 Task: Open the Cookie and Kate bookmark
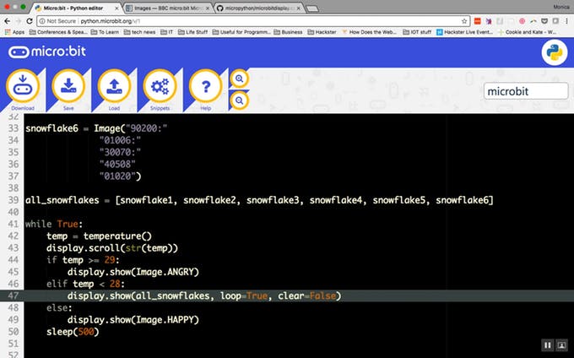527,32
